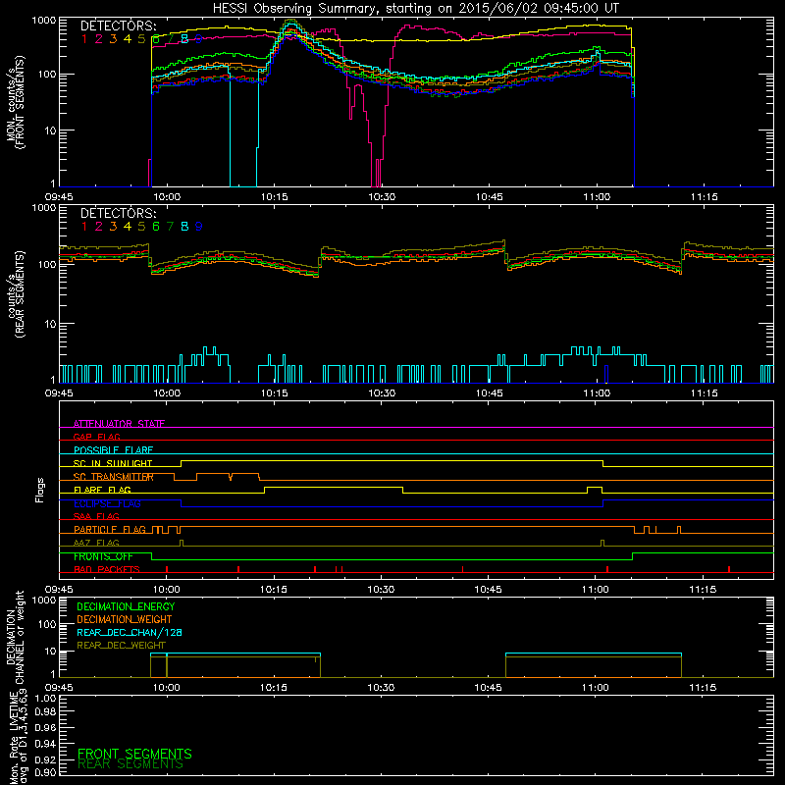Click blue detector 9 in the rear segments legend
This screenshot has width=785, height=785.
tap(199, 227)
